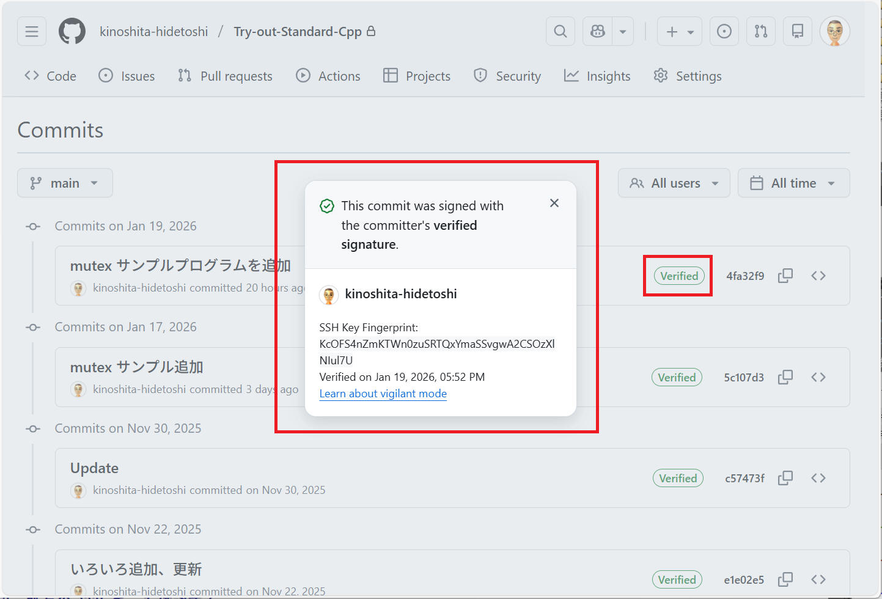The width and height of the screenshot is (882, 599).
Task: Browse repository code at commit c57473f
Action: pos(818,477)
